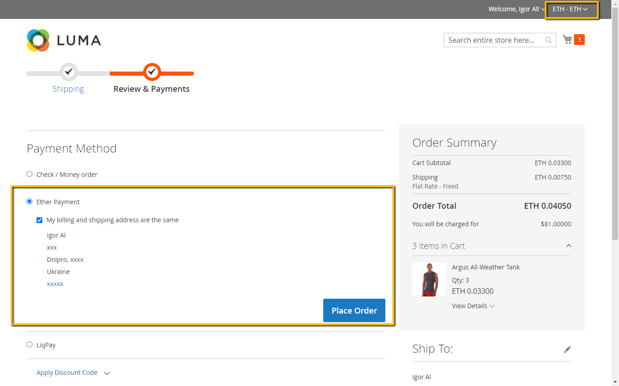Select Check / Money order payment method
Viewport: 619px width, 386px height.
(x=30, y=174)
